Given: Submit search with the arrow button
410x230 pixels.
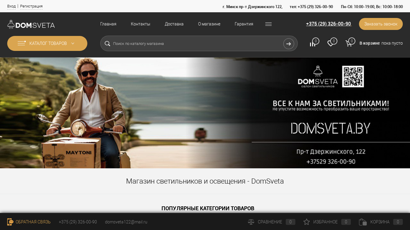Looking at the screenshot, I should 288,44.
